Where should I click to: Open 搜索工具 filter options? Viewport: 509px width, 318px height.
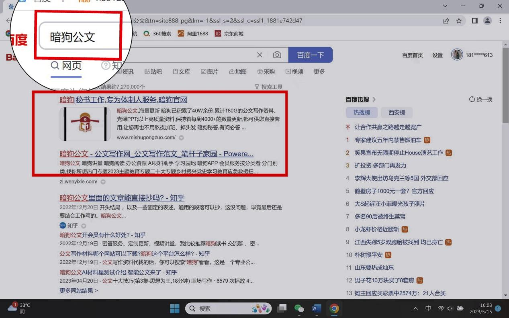tap(268, 87)
